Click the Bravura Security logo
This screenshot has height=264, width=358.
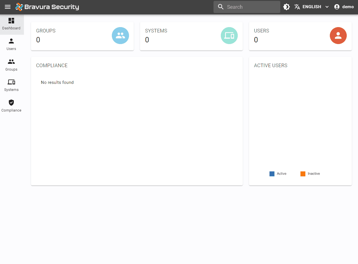47,7
